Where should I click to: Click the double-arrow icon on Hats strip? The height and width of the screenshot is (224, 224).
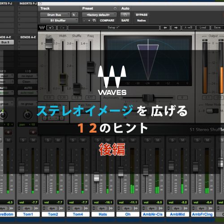point(111,208)
